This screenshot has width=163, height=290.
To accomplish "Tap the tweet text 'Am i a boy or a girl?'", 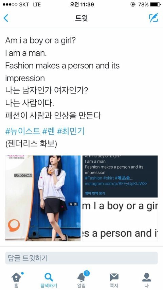I will tap(40, 40).
